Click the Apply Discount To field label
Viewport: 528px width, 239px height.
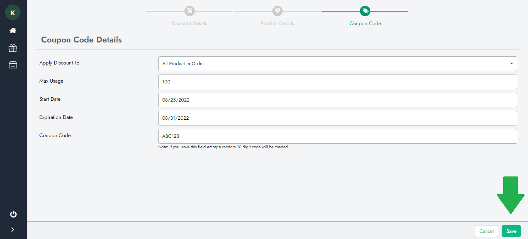pos(59,63)
